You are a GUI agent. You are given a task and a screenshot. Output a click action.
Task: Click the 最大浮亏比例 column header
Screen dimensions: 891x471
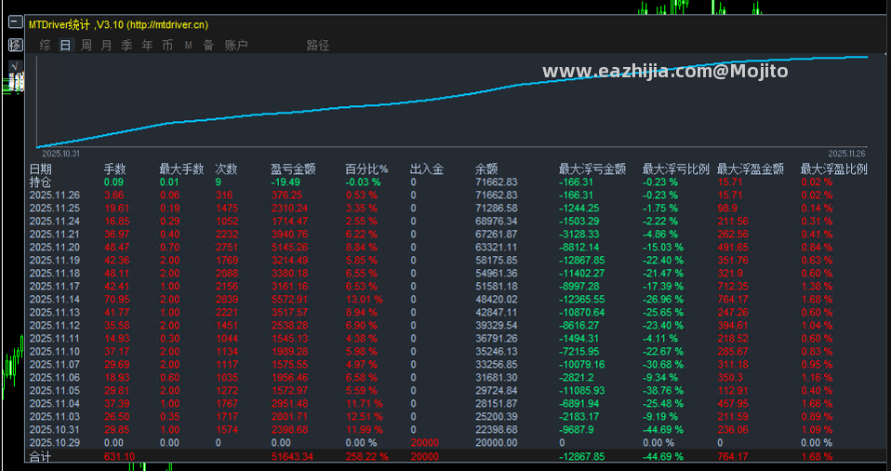click(x=675, y=169)
